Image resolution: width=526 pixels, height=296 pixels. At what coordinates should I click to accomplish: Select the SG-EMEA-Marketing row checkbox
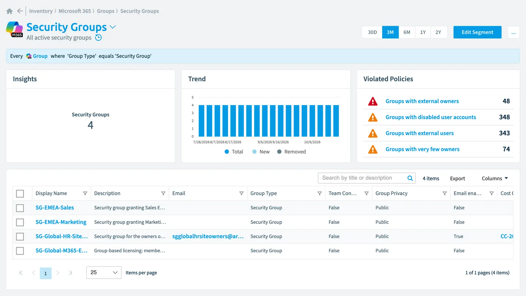20,222
